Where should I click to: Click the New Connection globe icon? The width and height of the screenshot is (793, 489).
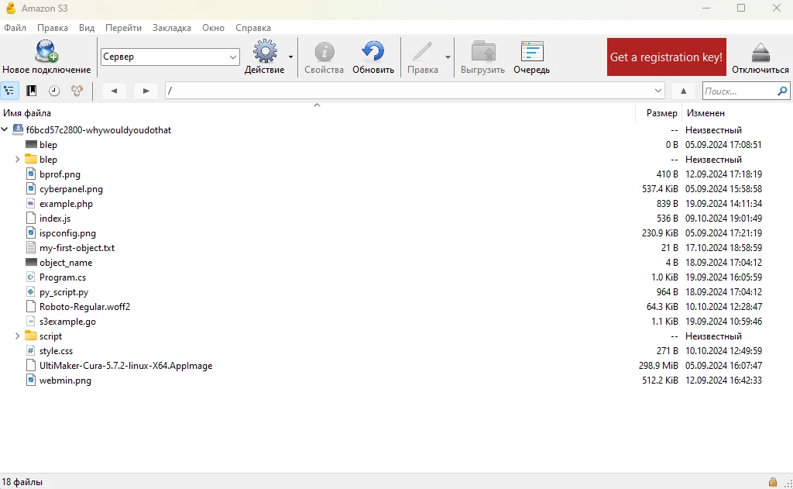46,52
